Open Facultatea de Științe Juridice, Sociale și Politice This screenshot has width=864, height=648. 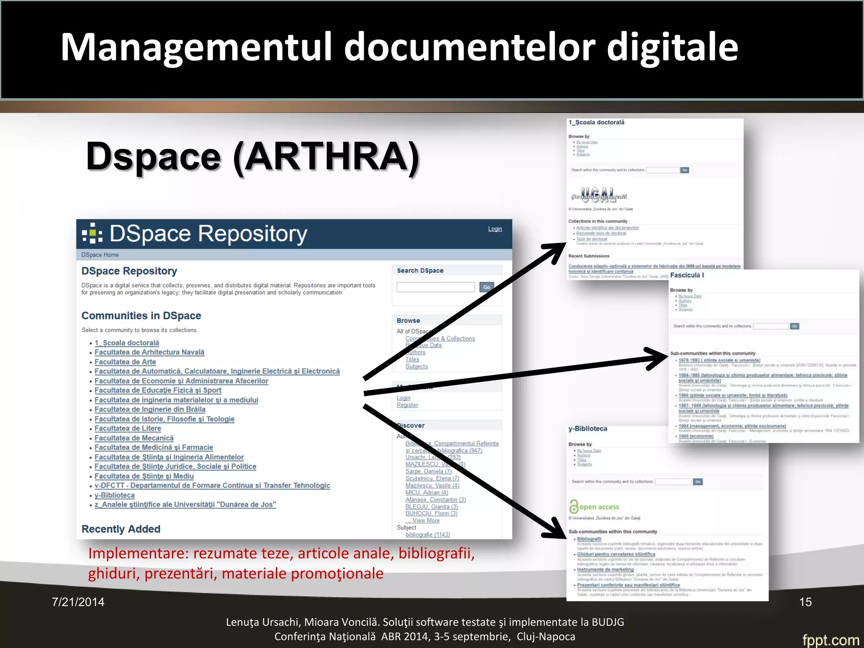coord(175,466)
